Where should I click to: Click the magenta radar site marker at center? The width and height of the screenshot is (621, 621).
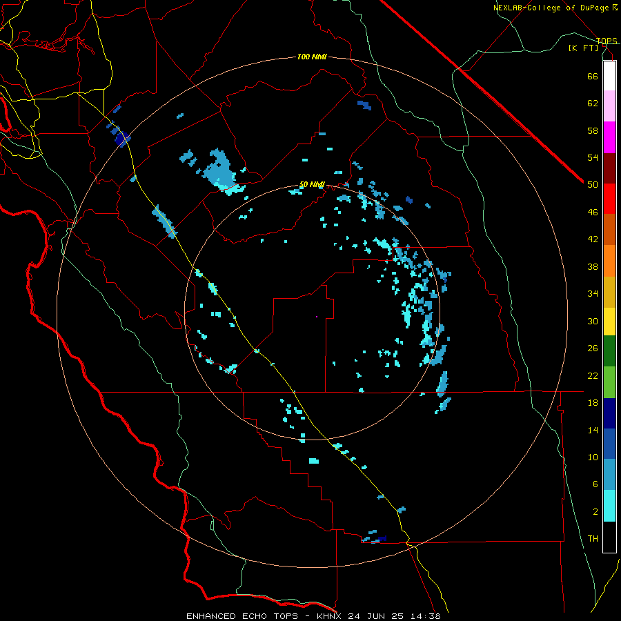[317, 317]
